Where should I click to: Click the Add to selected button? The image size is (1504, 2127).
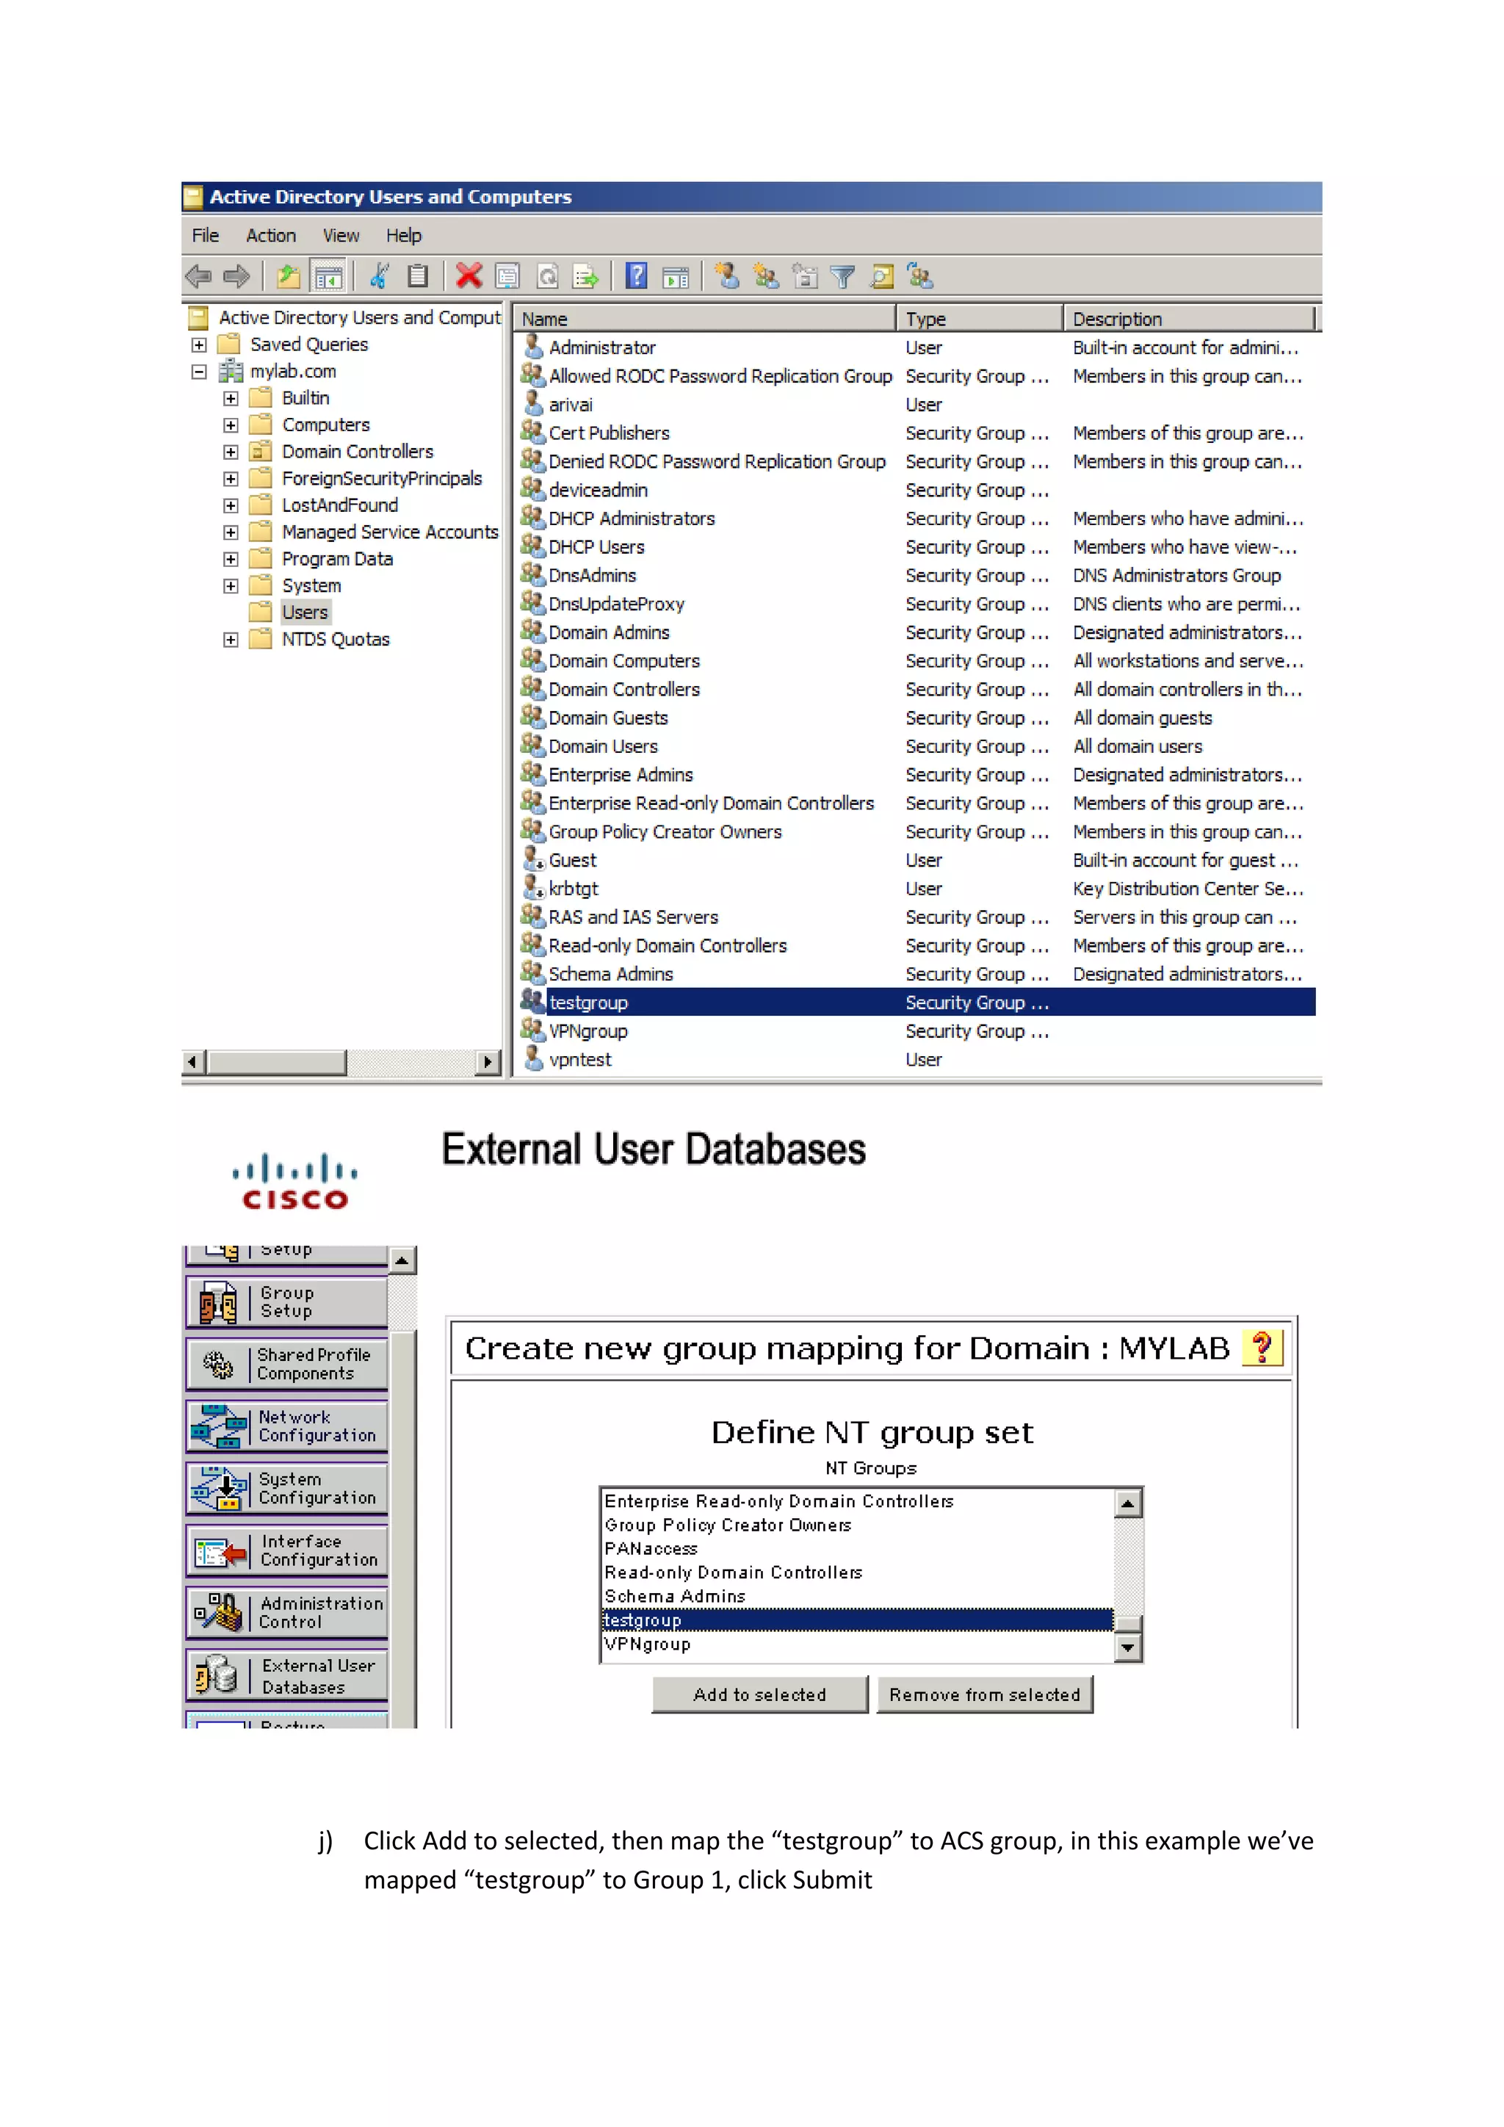759,1694
